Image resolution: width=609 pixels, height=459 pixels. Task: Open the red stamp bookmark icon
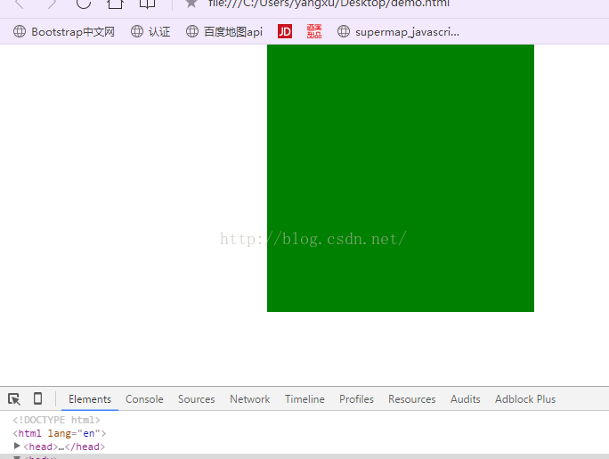coord(314,31)
